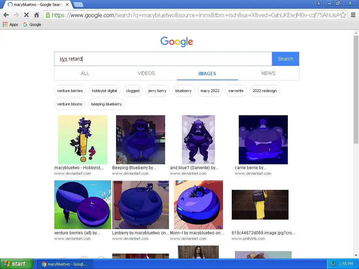Image resolution: width=359 pixels, height=269 pixels.
Task: Click the Morn~! by macybluetwo title link
Action: point(197,233)
